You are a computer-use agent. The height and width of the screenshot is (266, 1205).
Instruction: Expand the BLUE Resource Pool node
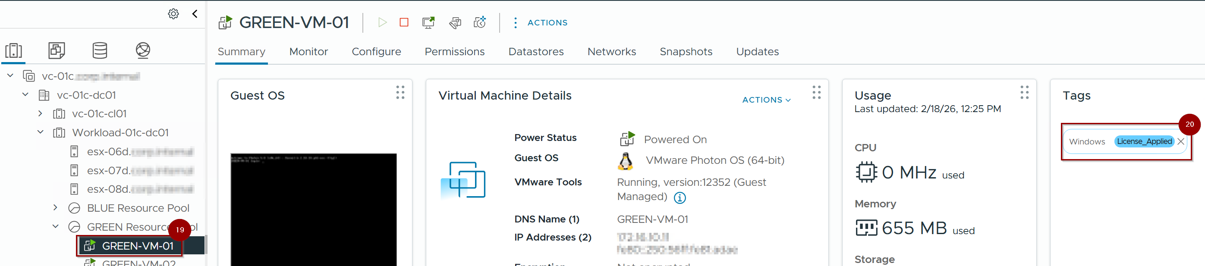[55, 207]
